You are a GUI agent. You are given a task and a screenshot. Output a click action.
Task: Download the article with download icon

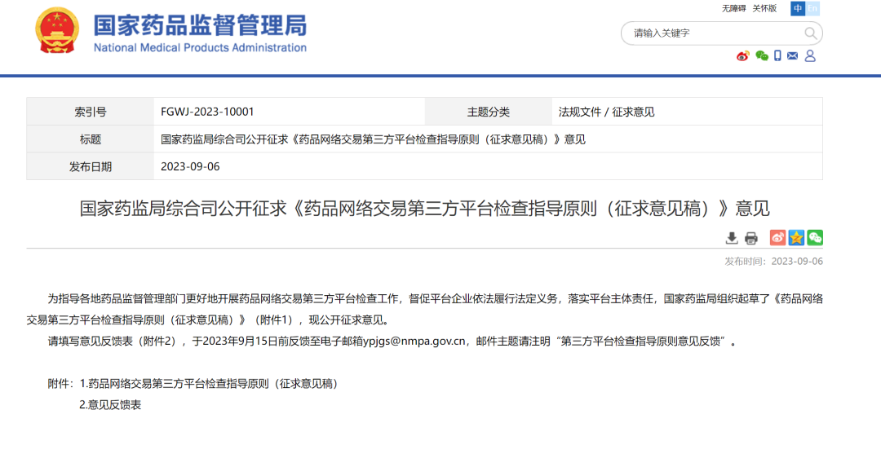click(x=732, y=238)
